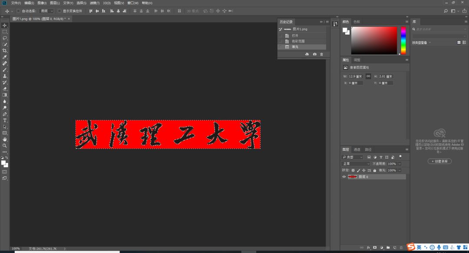Select the Zoom tool in the toolbox
The width and height of the screenshot is (469, 253).
click(x=4, y=146)
